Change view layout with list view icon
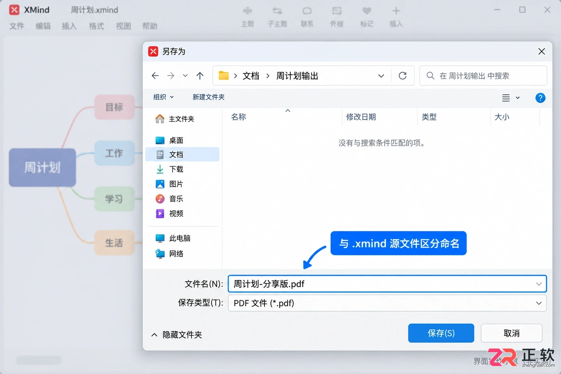 (506, 98)
